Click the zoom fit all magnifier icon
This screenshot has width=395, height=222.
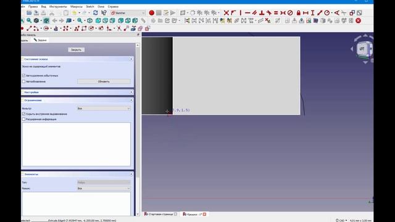tap(29, 20)
